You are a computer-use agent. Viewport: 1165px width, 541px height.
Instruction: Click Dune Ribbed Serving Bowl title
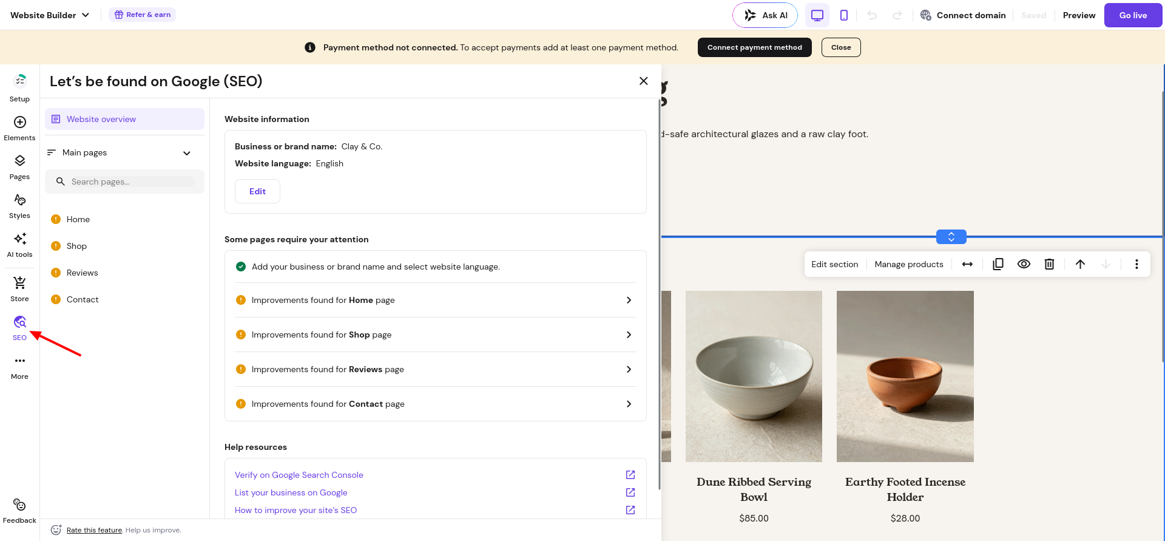[x=754, y=489]
